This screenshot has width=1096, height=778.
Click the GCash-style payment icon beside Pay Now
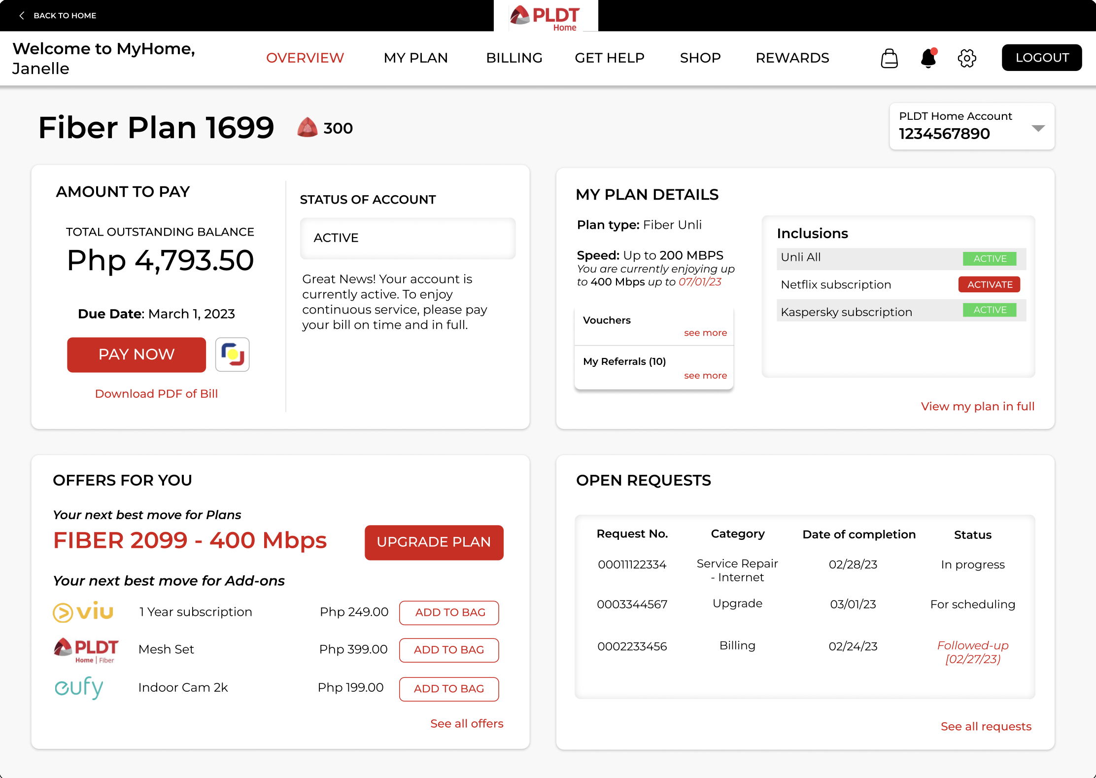(232, 354)
